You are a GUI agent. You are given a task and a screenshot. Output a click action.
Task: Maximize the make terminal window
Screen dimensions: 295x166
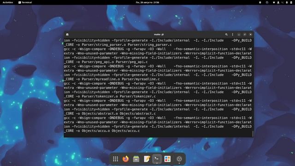tap(245, 35)
